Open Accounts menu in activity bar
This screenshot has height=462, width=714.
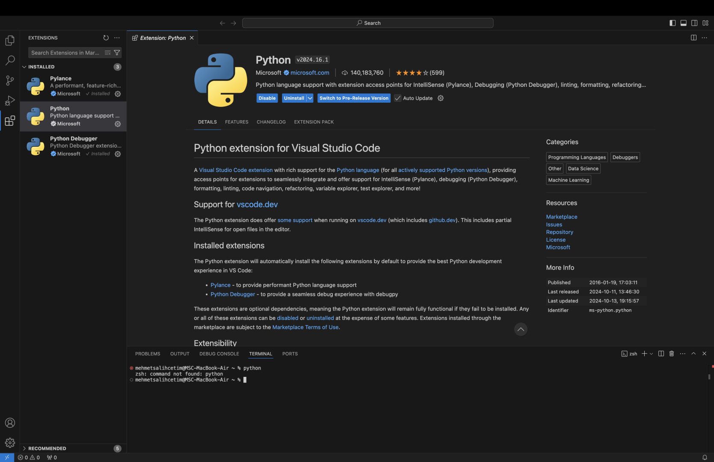click(10, 423)
